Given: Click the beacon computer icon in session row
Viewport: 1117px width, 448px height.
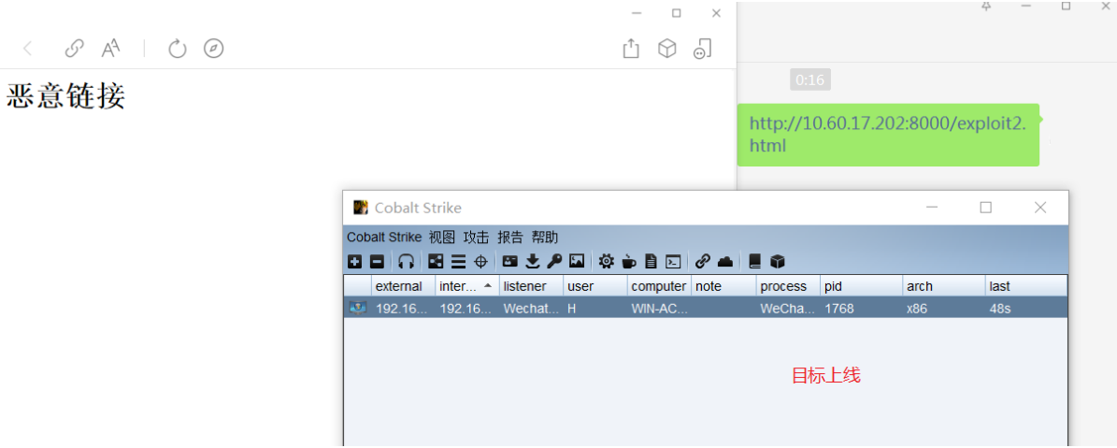Looking at the screenshot, I should 358,308.
